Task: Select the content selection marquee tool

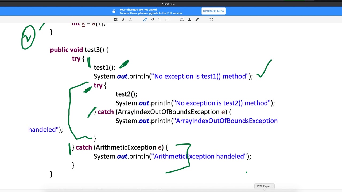Action: [x=211, y=19]
